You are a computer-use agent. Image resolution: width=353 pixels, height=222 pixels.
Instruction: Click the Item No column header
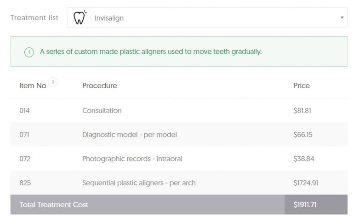[x=33, y=85]
